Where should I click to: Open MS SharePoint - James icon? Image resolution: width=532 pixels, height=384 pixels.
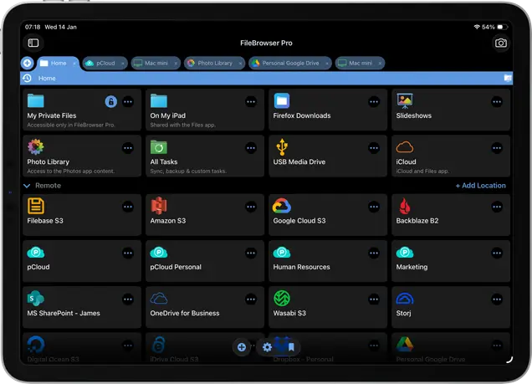click(36, 299)
